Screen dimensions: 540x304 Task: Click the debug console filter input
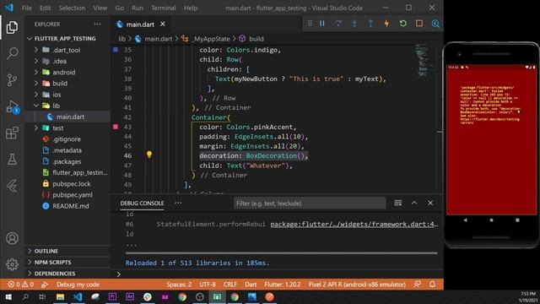click(x=310, y=204)
